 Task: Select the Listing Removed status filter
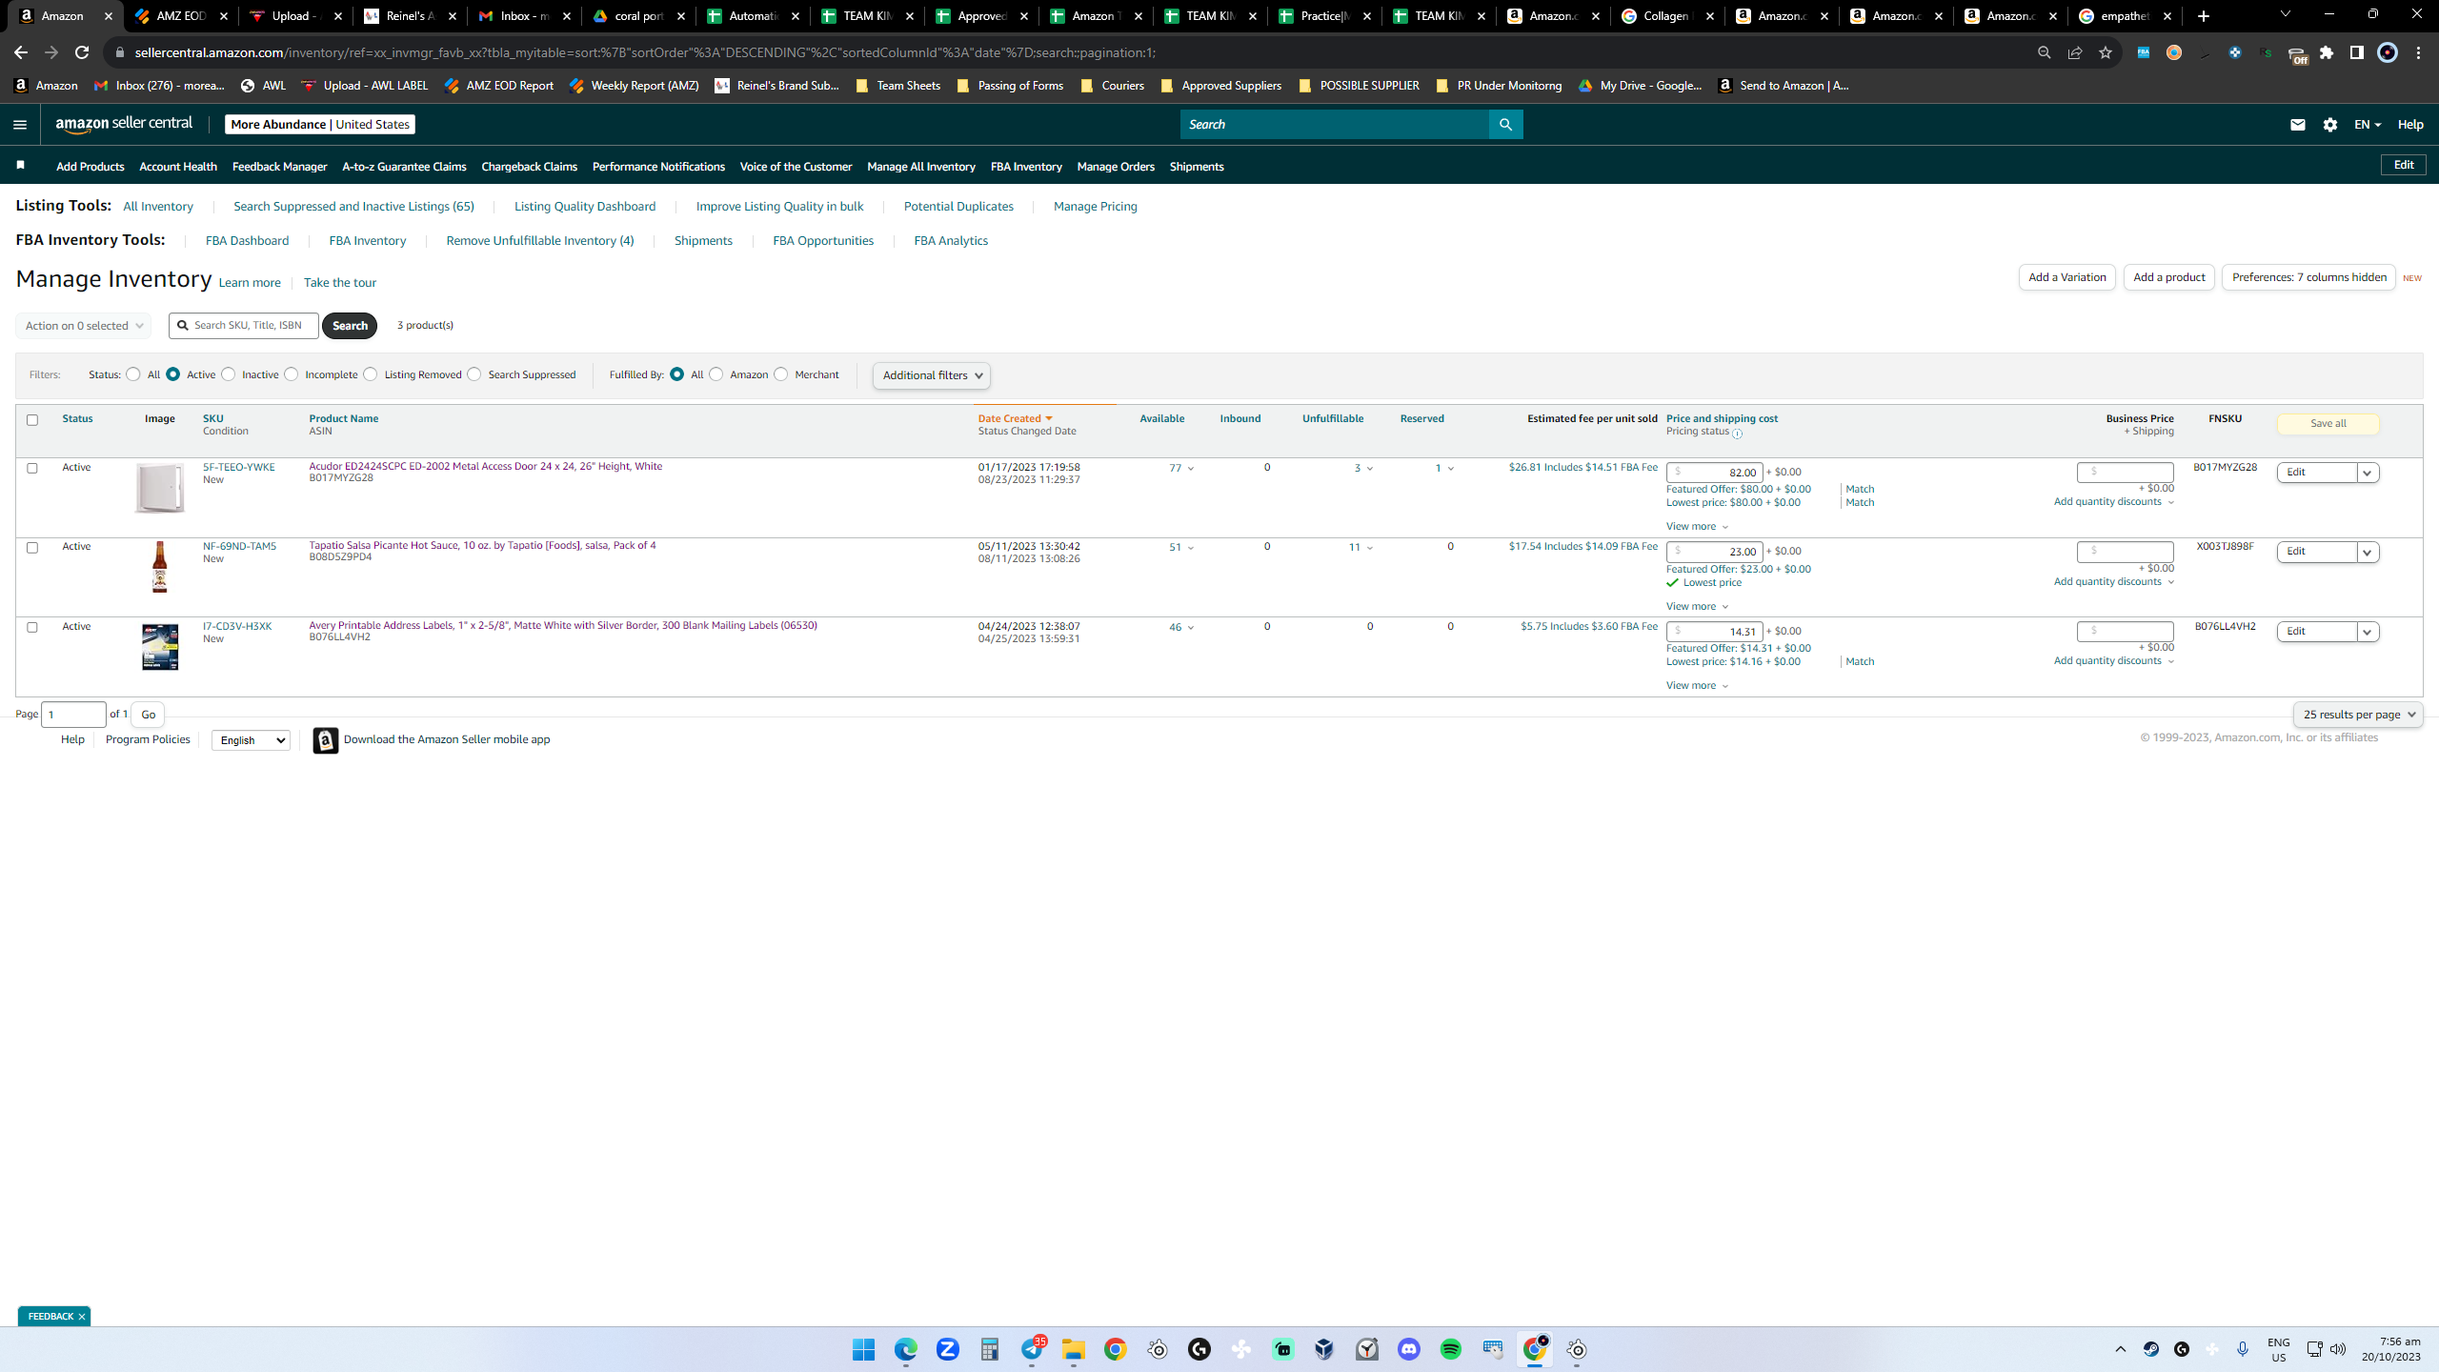(x=371, y=374)
